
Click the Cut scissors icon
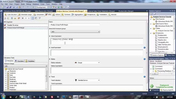[14, 7]
